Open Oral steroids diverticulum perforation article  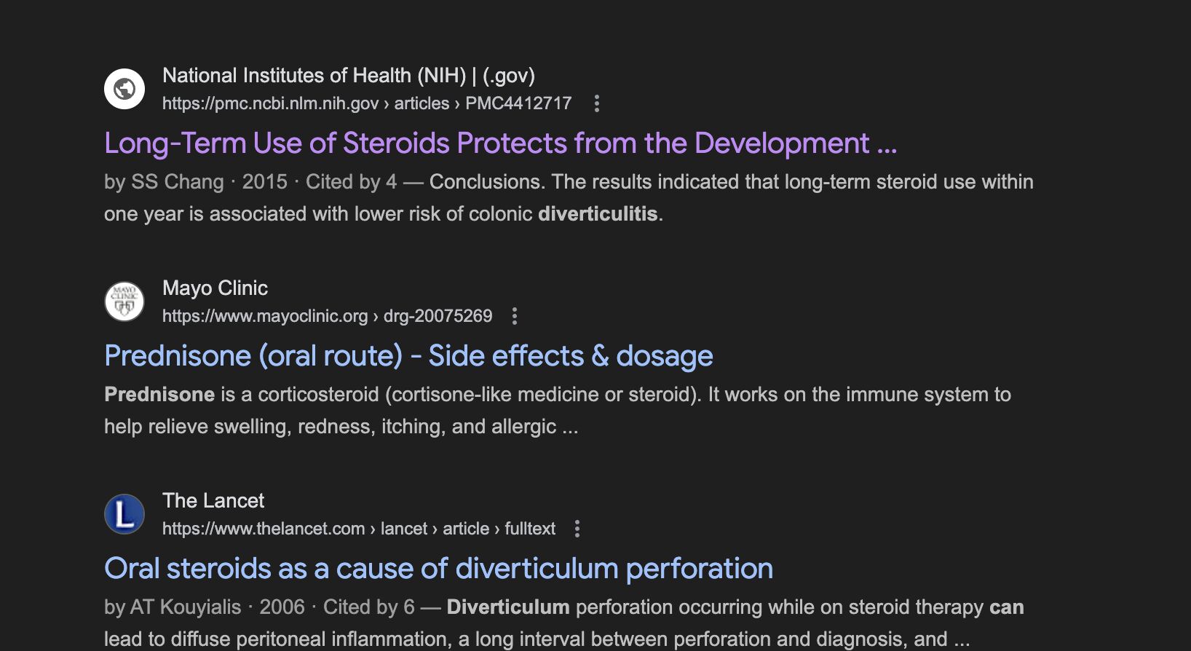[x=438, y=569]
